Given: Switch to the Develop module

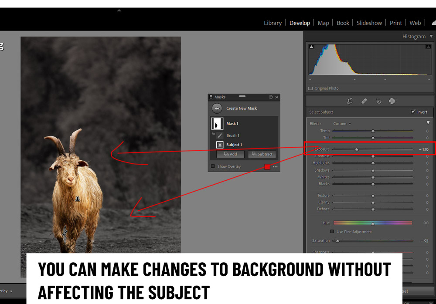Looking at the screenshot, I should tap(300, 23).
